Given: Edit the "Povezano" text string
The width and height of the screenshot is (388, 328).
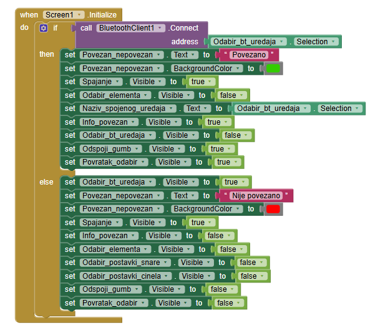Looking at the screenshot, I should point(250,55).
